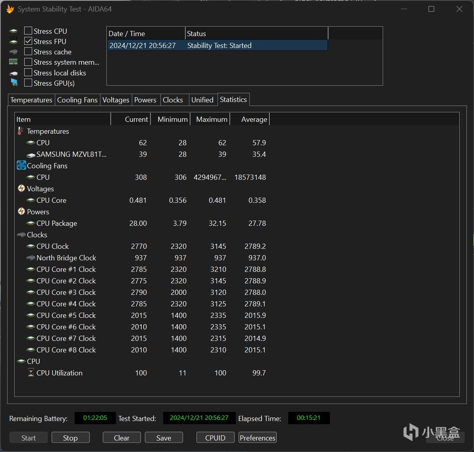
Task: Click the lightning icon beside Voltages
Action: (x=21, y=188)
